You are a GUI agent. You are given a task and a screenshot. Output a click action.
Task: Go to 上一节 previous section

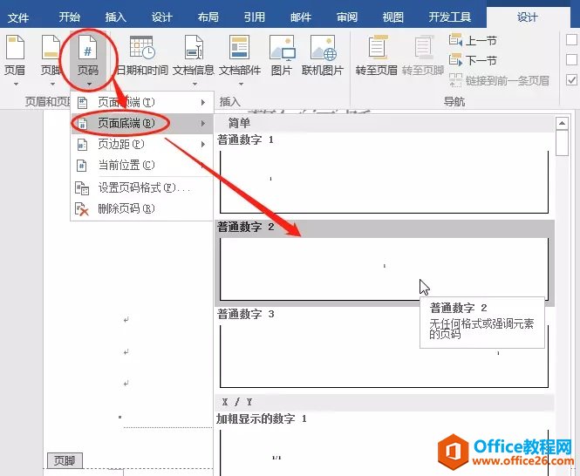coord(473,40)
